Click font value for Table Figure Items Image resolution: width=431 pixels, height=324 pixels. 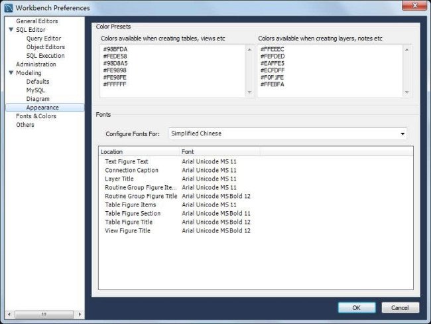coord(209,204)
